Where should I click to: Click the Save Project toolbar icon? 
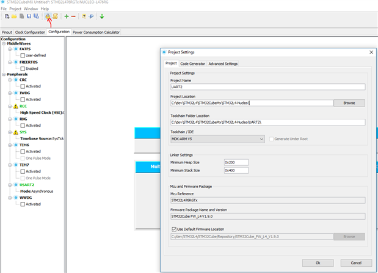click(28, 16)
